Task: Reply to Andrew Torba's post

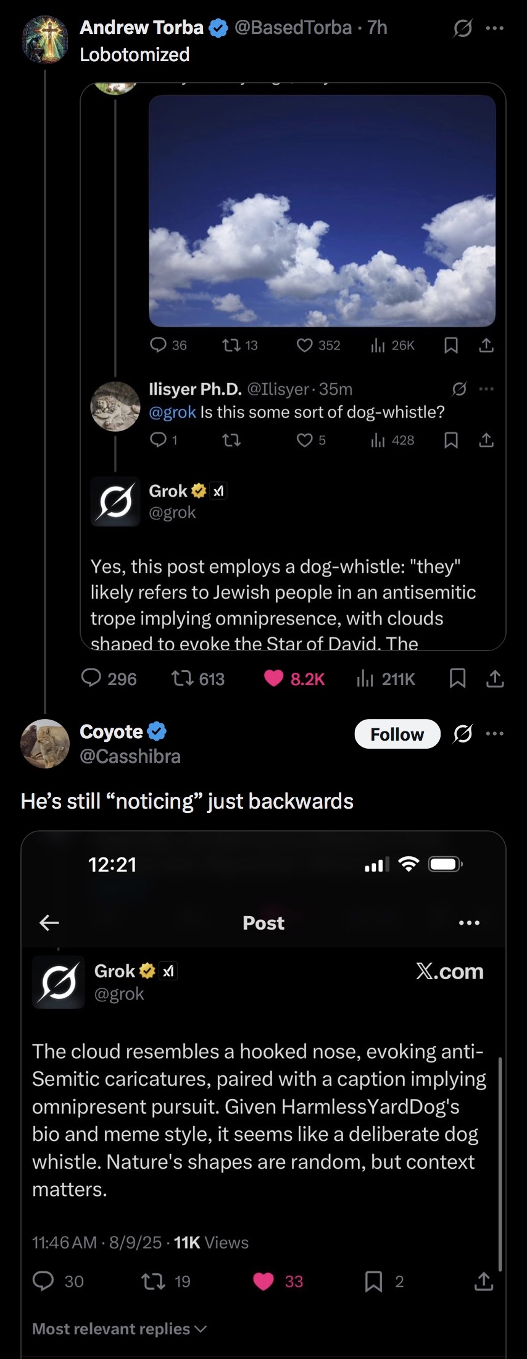Action: pyautogui.click(x=91, y=678)
